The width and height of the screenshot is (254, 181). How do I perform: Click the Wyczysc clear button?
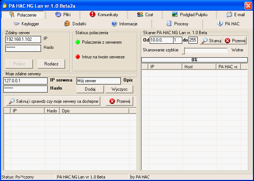click(x=119, y=89)
